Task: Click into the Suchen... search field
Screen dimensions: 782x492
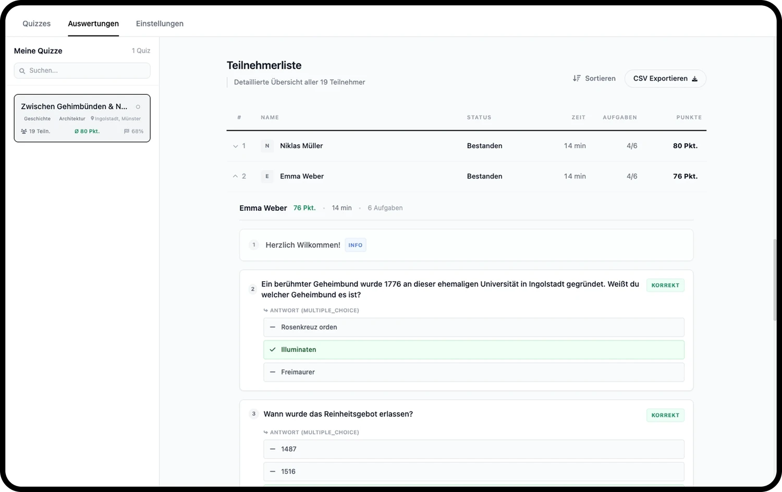Action: pyautogui.click(x=82, y=71)
